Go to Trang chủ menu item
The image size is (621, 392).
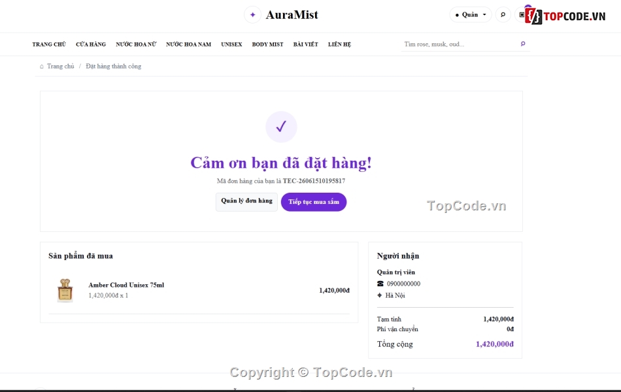[x=49, y=44]
